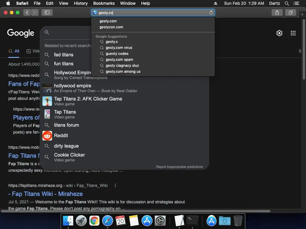Launch Google Chrome from the Dock

(94, 221)
